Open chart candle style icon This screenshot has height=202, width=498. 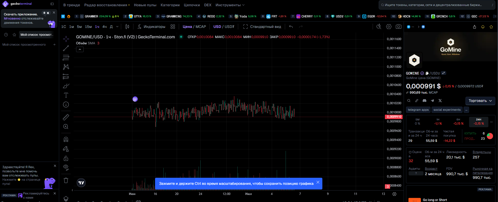tap(127, 27)
